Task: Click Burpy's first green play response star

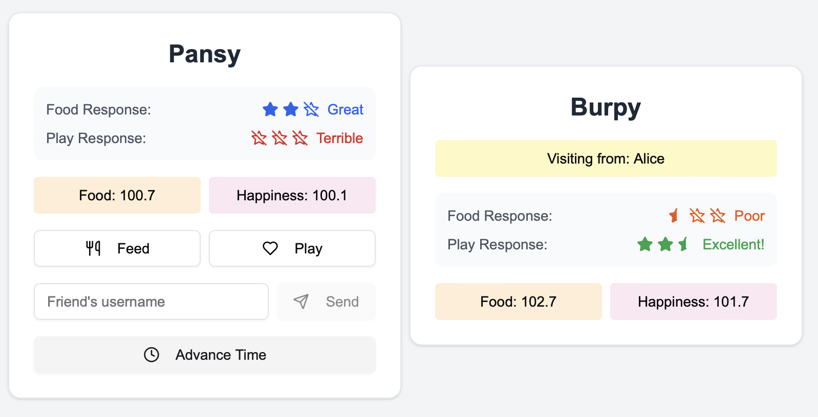Action: click(x=645, y=244)
